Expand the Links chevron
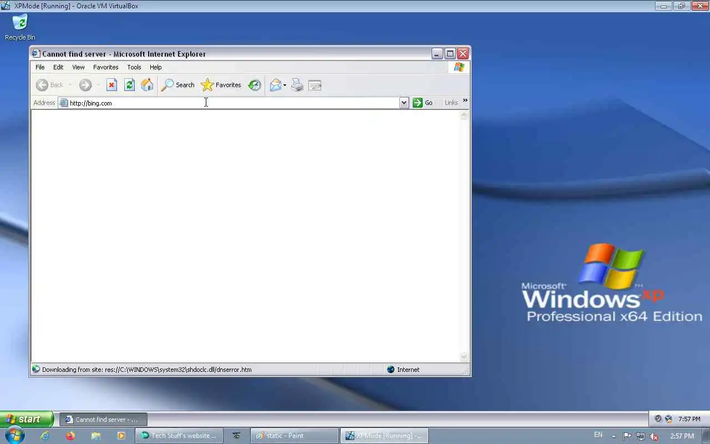Viewport: 710px width, 444px height. pyautogui.click(x=465, y=101)
